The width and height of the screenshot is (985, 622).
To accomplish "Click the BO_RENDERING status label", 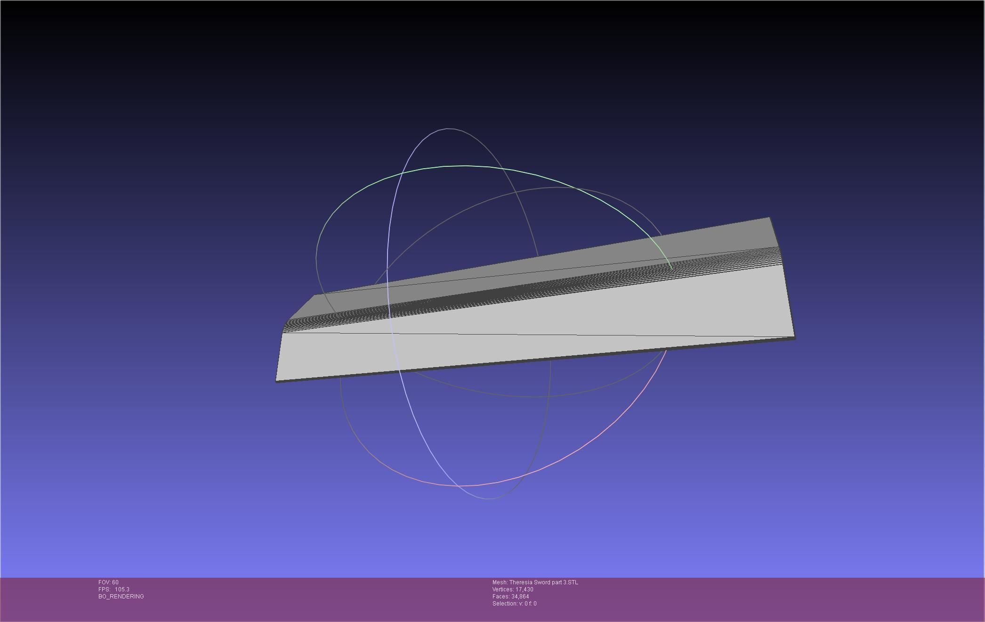I will tap(121, 597).
